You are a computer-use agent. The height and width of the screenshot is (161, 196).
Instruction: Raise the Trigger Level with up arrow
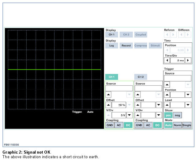coord(167,105)
